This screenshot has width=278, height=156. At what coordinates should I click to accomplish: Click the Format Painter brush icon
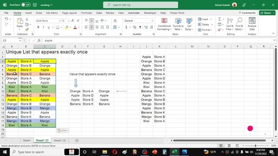[x=27, y=29]
